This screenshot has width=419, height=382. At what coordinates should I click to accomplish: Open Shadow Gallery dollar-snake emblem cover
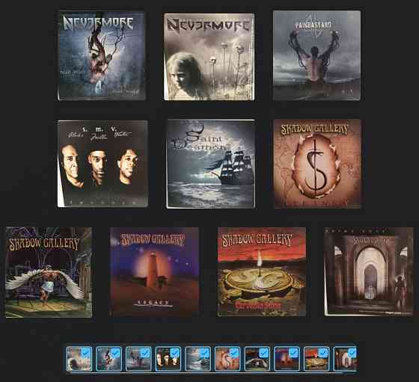pyautogui.click(x=318, y=164)
